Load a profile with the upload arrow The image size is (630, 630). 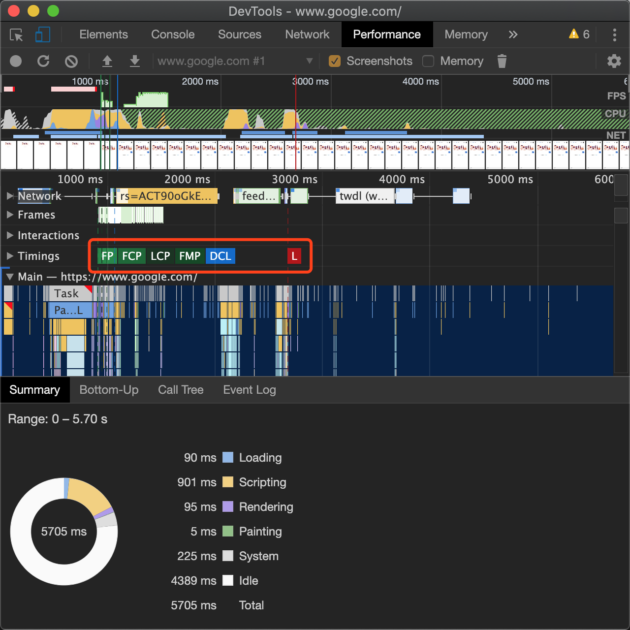click(107, 61)
